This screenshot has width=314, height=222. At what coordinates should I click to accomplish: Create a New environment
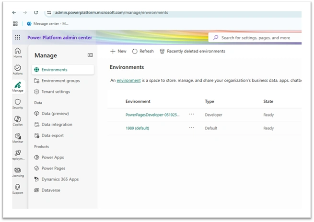(118, 51)
